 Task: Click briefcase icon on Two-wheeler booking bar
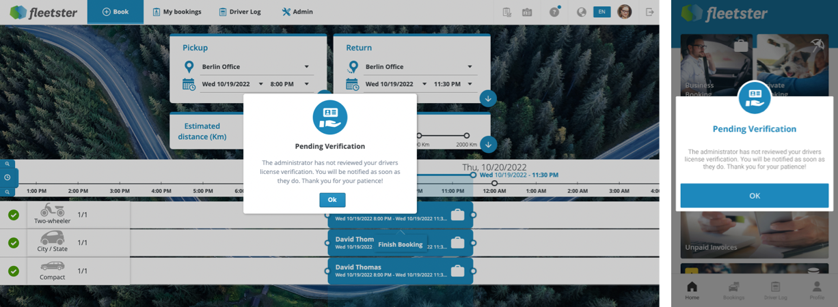[x=457, y=215]
